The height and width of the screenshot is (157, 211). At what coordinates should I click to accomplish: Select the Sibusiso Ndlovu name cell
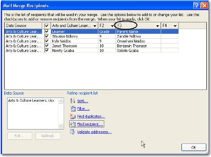coord(74,36)
